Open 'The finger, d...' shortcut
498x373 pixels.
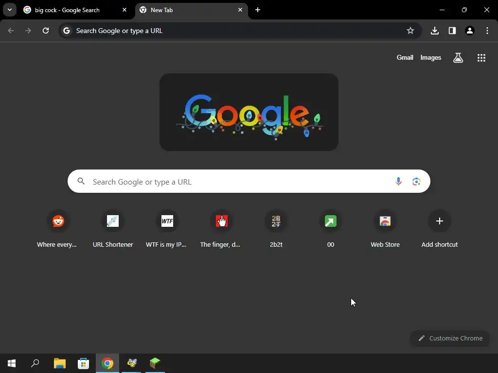222,229
